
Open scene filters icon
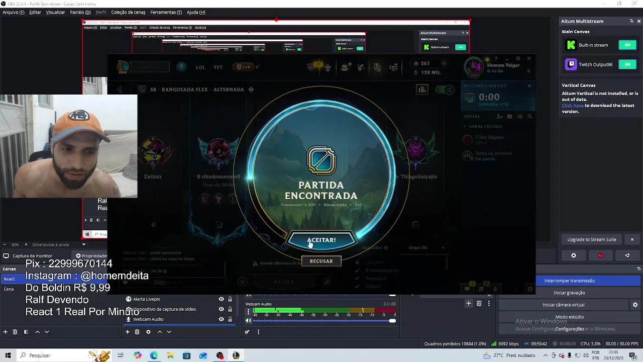pos(26,332)
